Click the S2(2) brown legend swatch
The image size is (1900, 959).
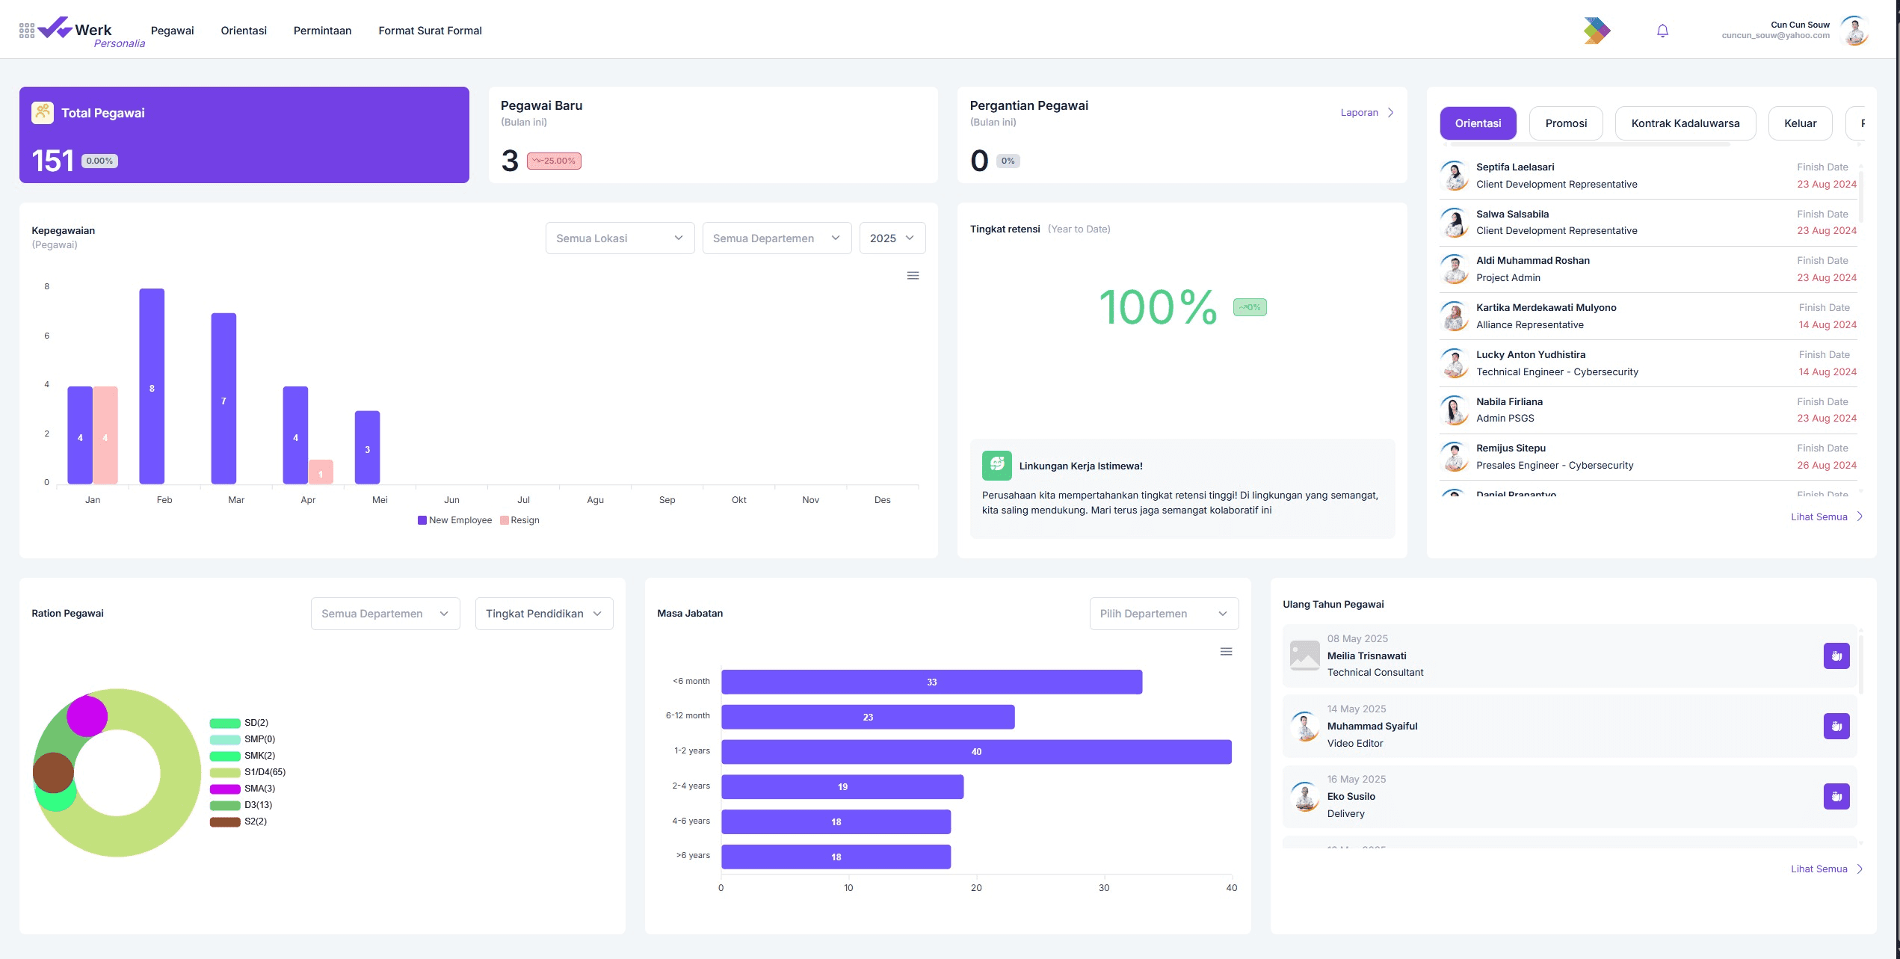coord(224,821)
